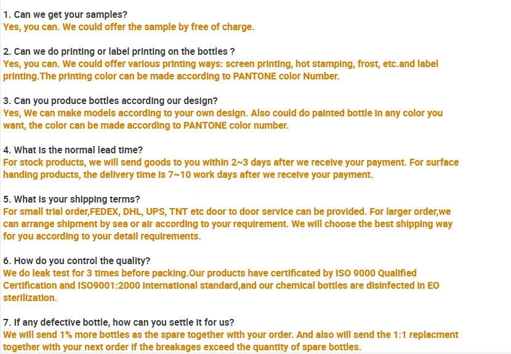Click the line mentioning FEDEX, DHL, UPS, TNT

pyautogui.click(x=227, y=212)
